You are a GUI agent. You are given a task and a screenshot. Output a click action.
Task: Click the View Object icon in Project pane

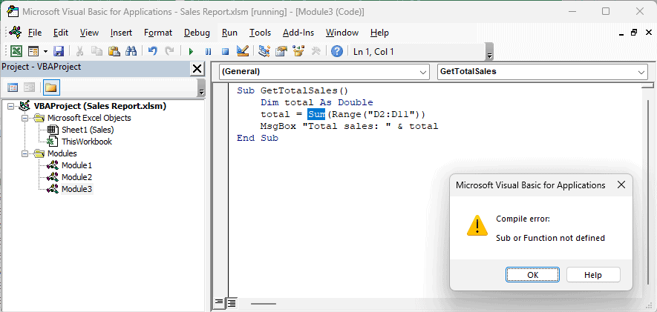[x=29, y=87]
